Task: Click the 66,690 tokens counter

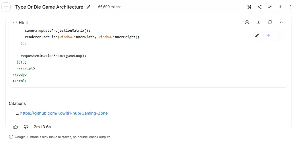Action: pyautogui.click(x=110, y=7)
